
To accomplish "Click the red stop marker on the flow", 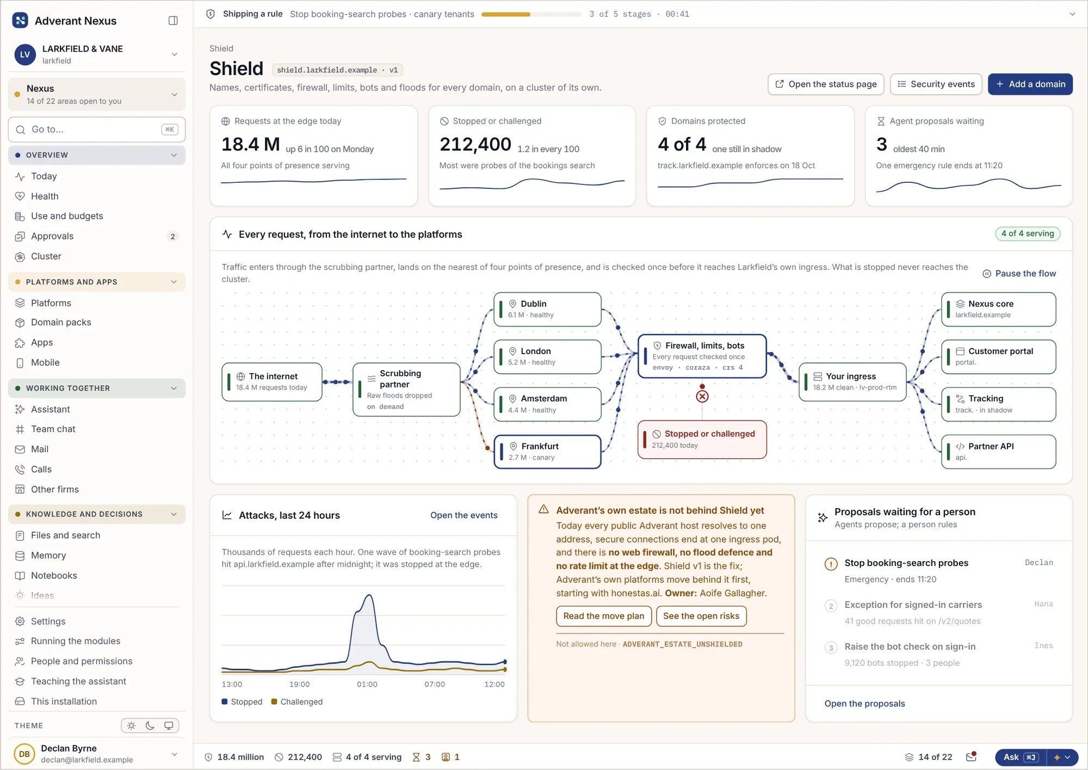I will coord(702,397).
